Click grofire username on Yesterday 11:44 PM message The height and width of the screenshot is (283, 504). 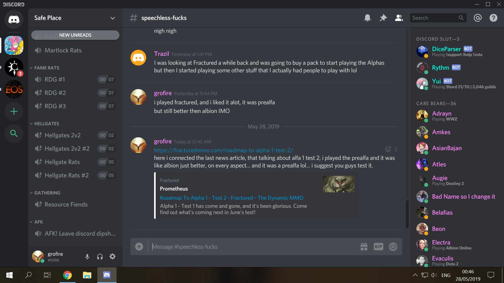(x=163, y=93)
